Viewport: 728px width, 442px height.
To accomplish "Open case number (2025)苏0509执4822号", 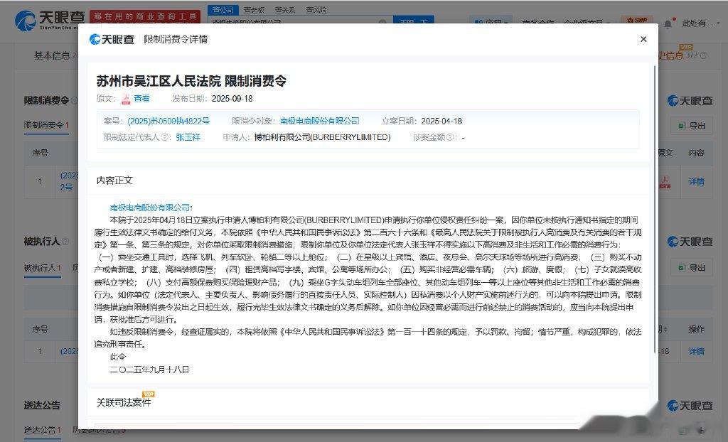I will point(168,122).
